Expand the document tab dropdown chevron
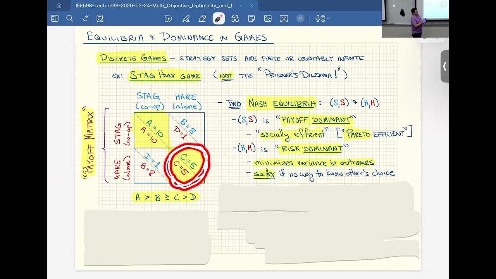The height and width of the screenshot is (279, 496). click(x=241, y=5)
